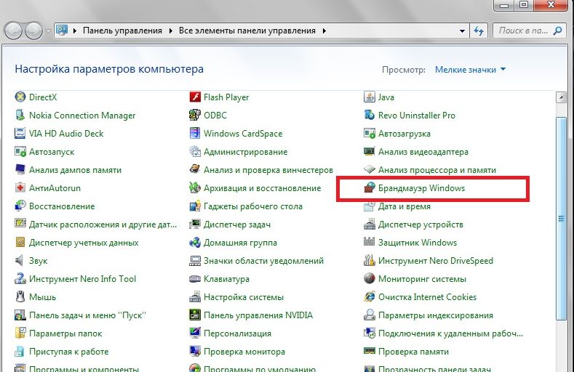Open the Архивация и восстановление icon
The height and width of the screenshot is (372, 574).
point(195,188)
